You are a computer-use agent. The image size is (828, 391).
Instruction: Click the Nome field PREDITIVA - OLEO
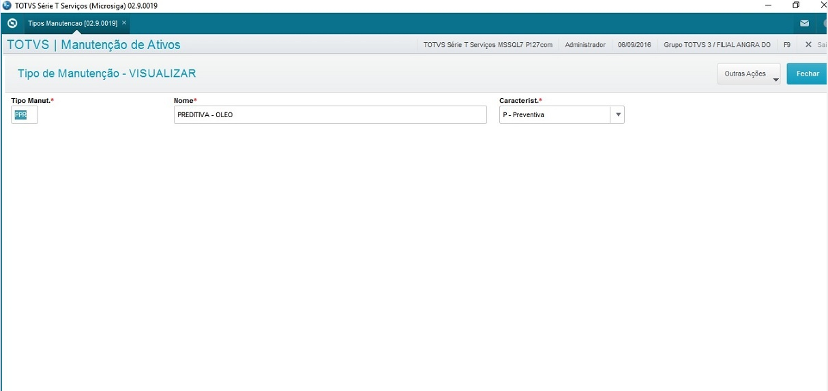[330, 115]
